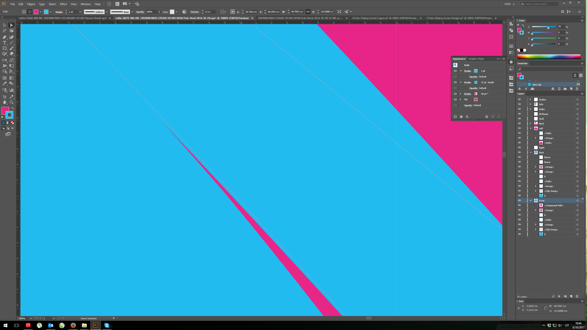Open the stroke weight dropdown
Image resolution: width=587 pixels, height=330 pixels.
[x=80, y=12]
